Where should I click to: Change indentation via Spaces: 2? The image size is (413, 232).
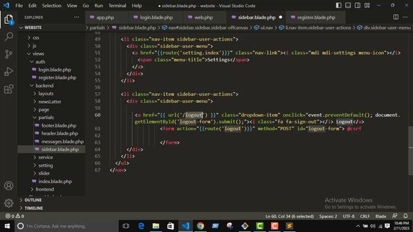(x=328, y=217)
